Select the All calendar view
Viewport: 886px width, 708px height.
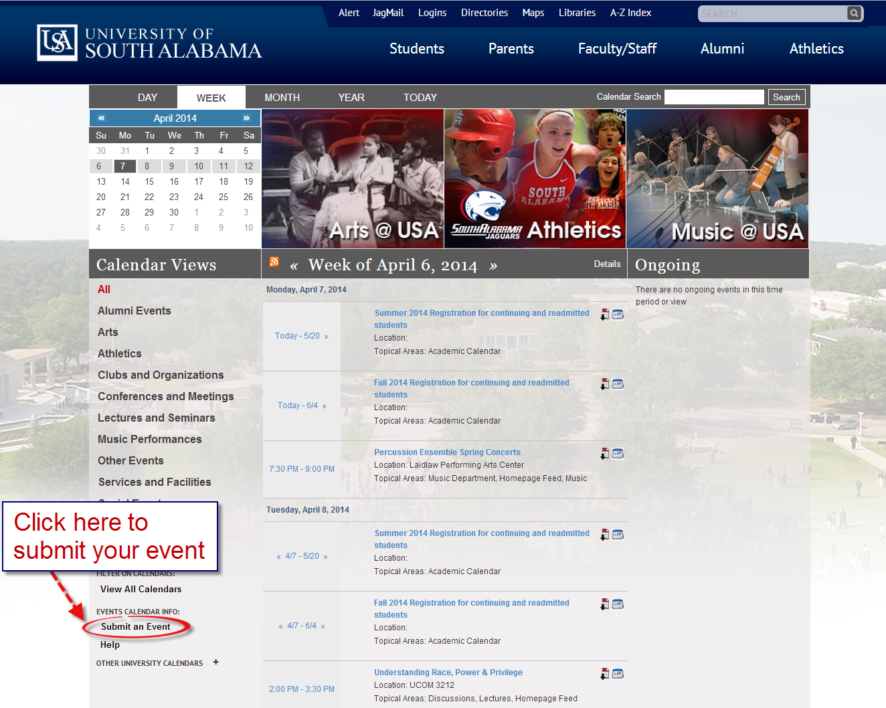pos(104,289)
